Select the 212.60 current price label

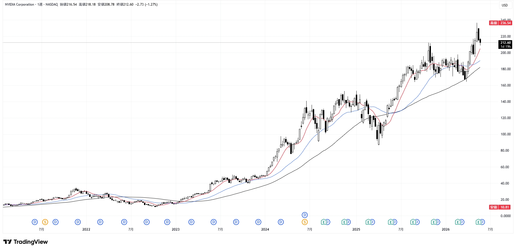click(x=505, y=43)
